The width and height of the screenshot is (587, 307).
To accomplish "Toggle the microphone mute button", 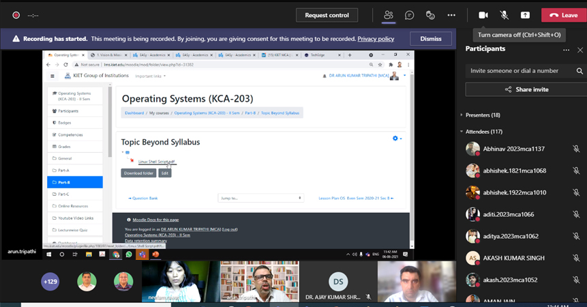I will tap(505, 15).
